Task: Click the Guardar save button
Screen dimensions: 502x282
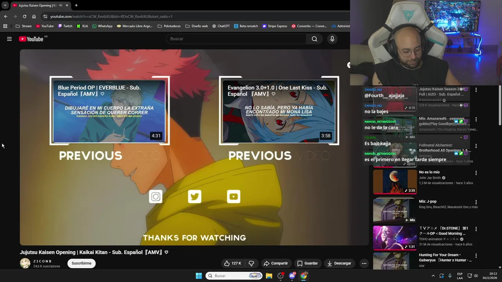Action: pos(307,263)
